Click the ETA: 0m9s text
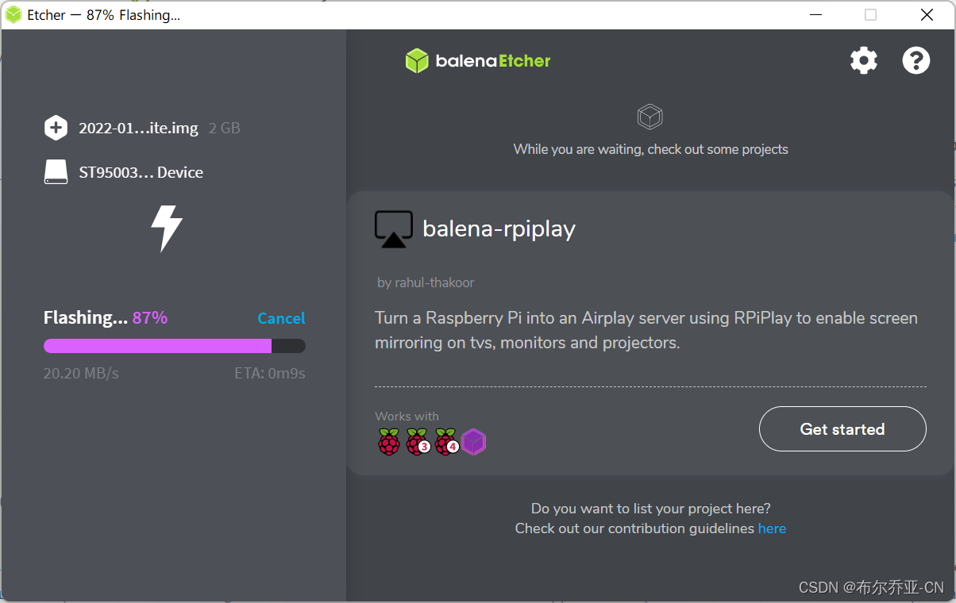The width and height of the screenshot is (956, 603). click(x=270, y=373)
